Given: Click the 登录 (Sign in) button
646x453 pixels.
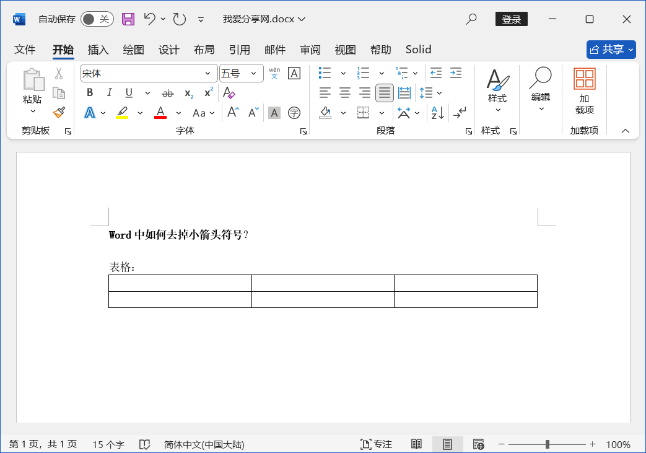Looking at the screenshot, I should (511, 19).
